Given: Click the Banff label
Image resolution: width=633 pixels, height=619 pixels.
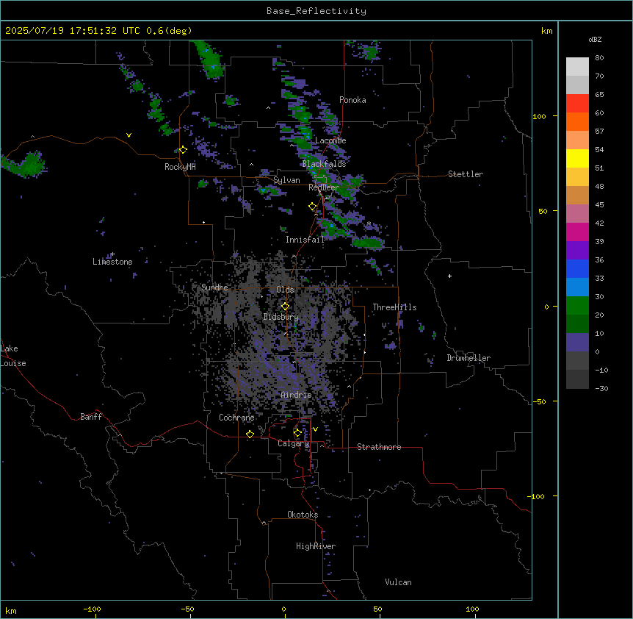Looking at the screenshot, I should [x=91, y=417].
